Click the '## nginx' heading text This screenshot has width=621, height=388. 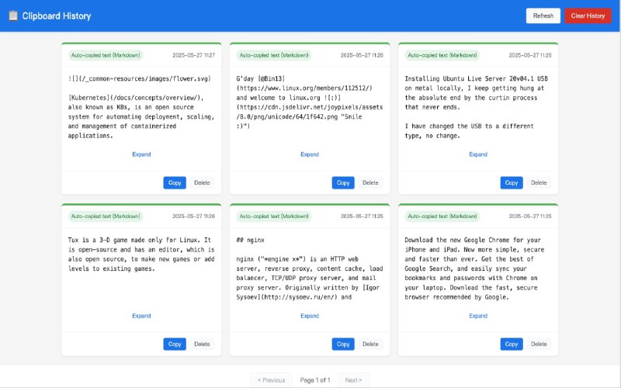250,240
